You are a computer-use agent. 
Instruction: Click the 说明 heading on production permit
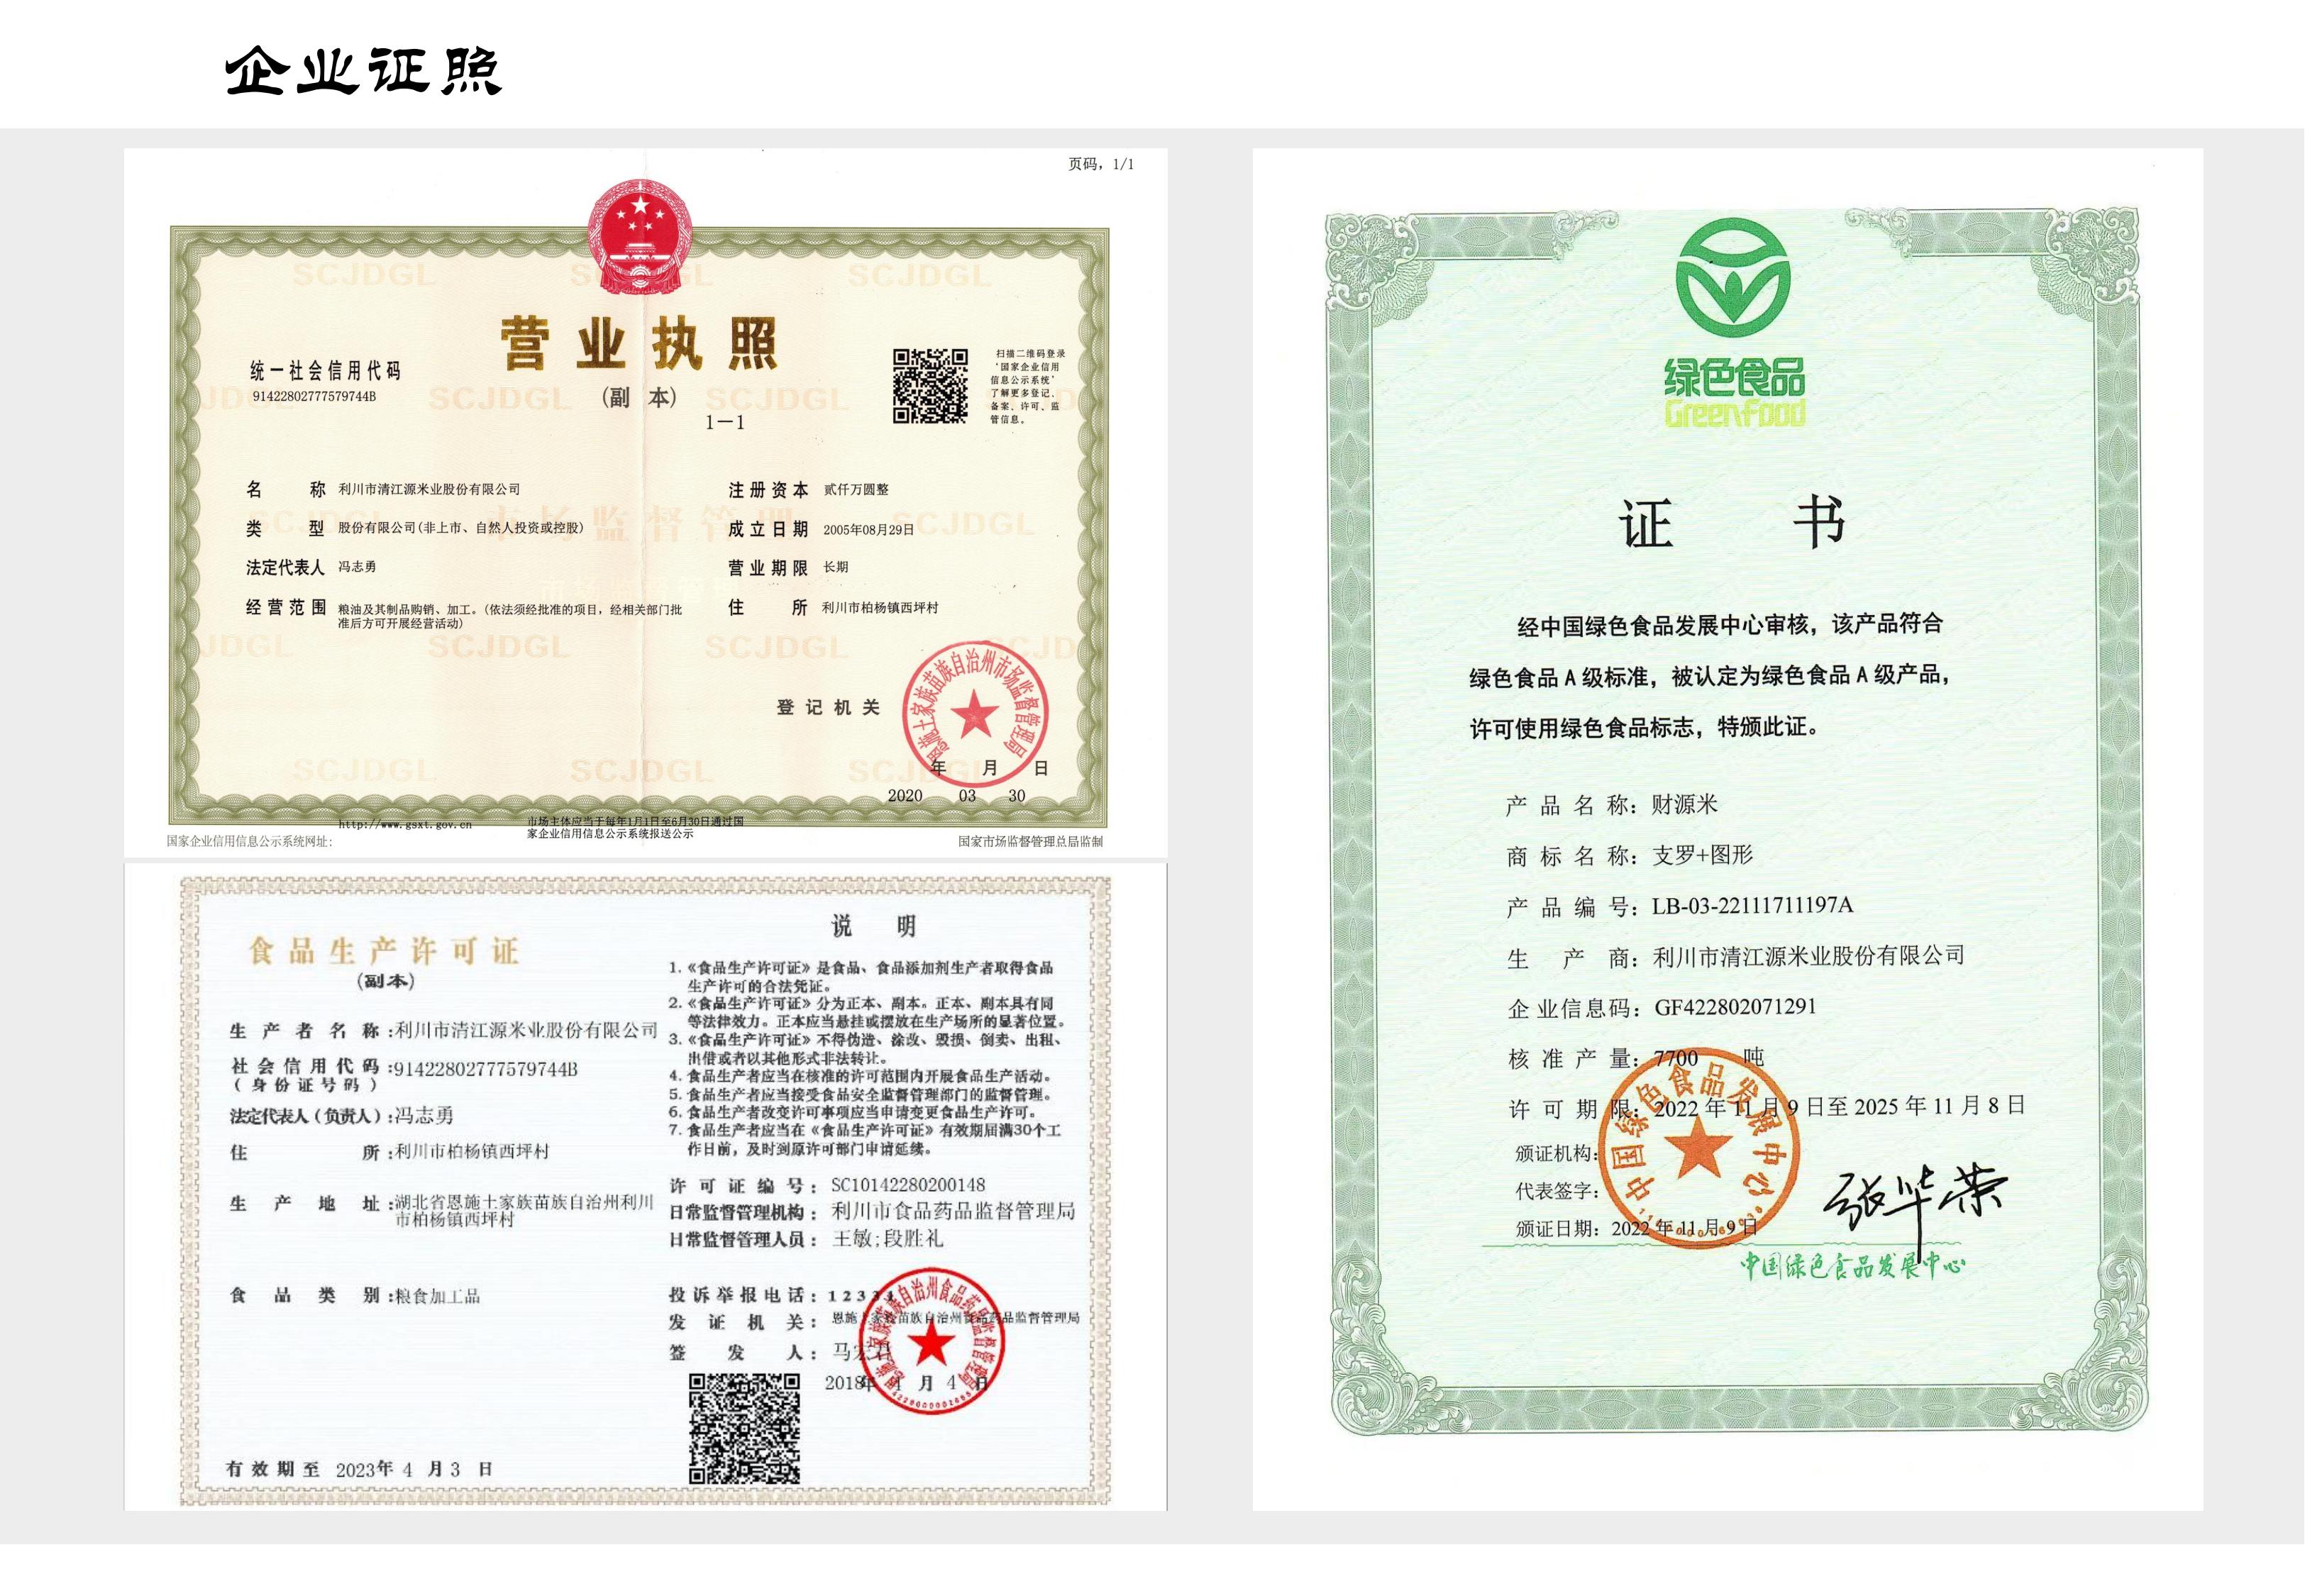click(x=874, y=926)
